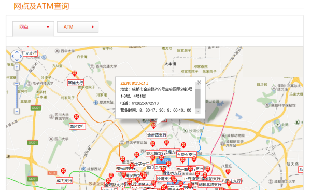Click the red marker above 金府路支行 label
Screen dimensions: 311x190
[153, 126]
